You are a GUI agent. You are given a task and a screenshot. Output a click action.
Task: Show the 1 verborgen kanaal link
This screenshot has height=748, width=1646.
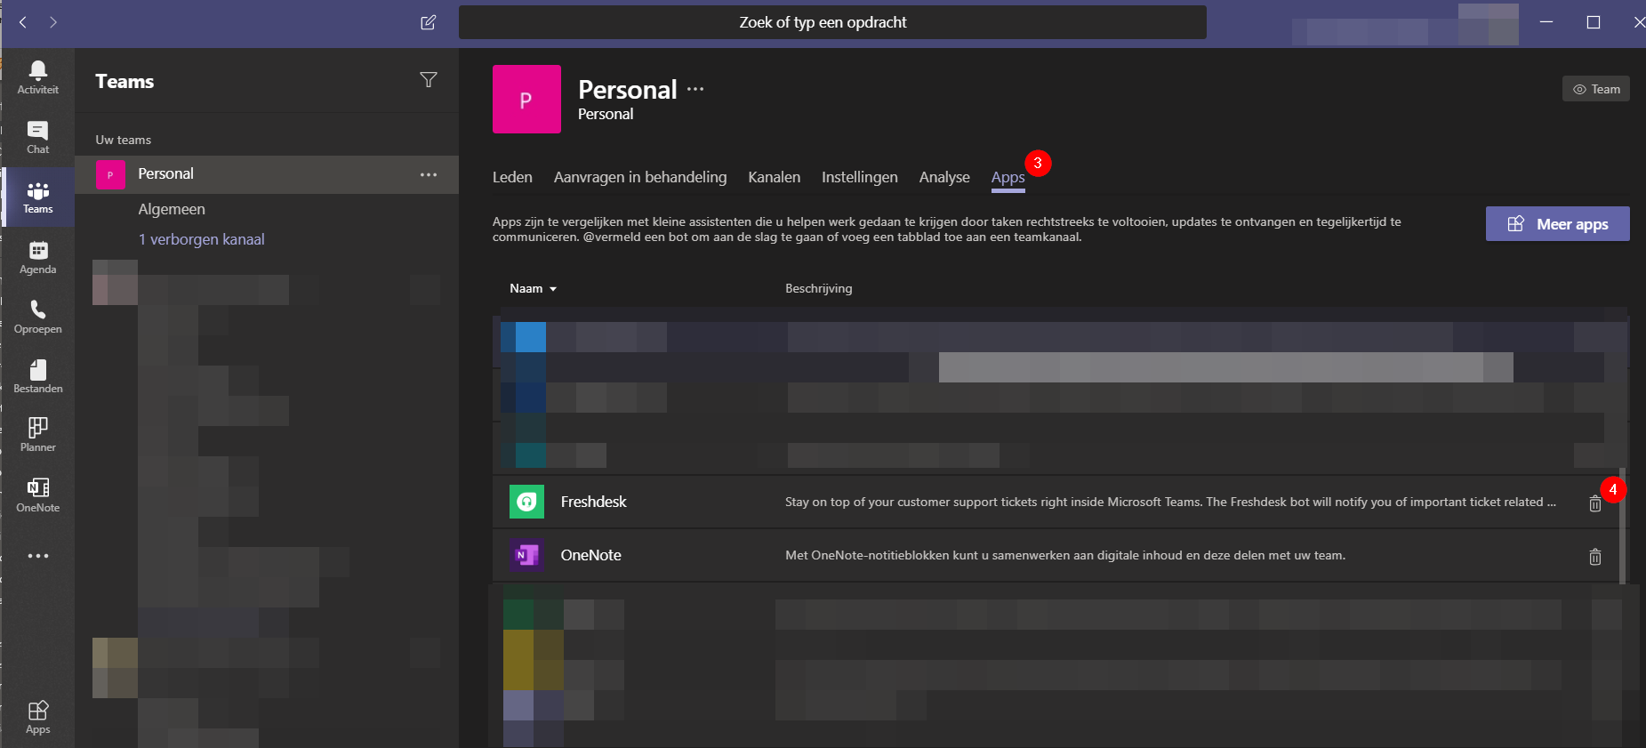pyautogui.click(x=201, y=239)
